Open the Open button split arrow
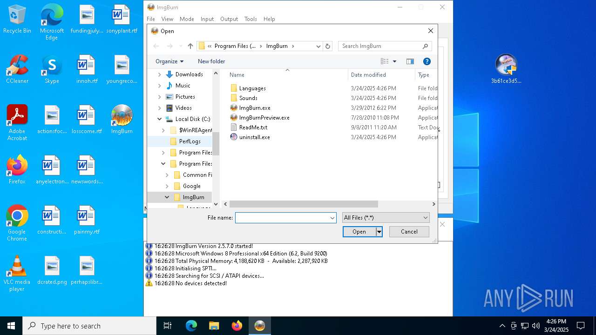 379,232
